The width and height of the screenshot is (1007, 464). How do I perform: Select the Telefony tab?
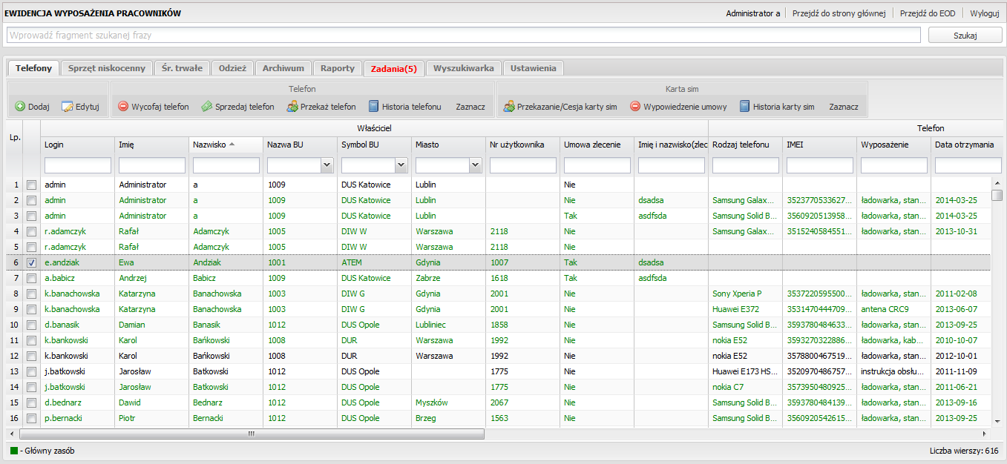(33, 68)
